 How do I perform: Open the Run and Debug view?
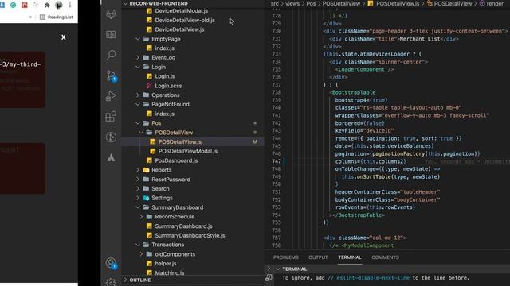click(111, 96)
